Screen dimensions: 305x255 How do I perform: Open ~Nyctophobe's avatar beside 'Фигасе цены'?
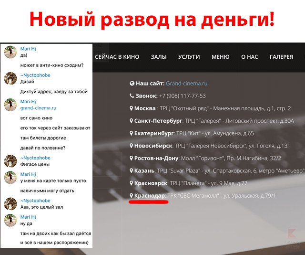[10, 161]
